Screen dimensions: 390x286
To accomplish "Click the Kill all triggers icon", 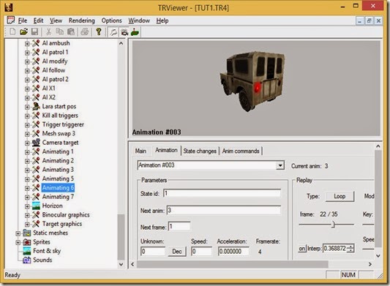I will click(x=36, y=116).
